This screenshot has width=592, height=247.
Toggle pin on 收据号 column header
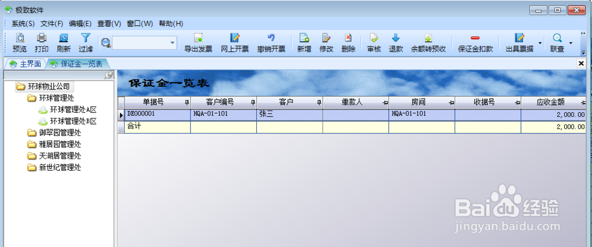coord(517,102)
